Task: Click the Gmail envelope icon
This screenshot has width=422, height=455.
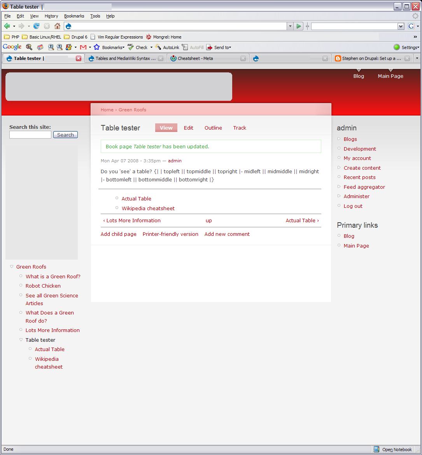Action: (83, 47)
